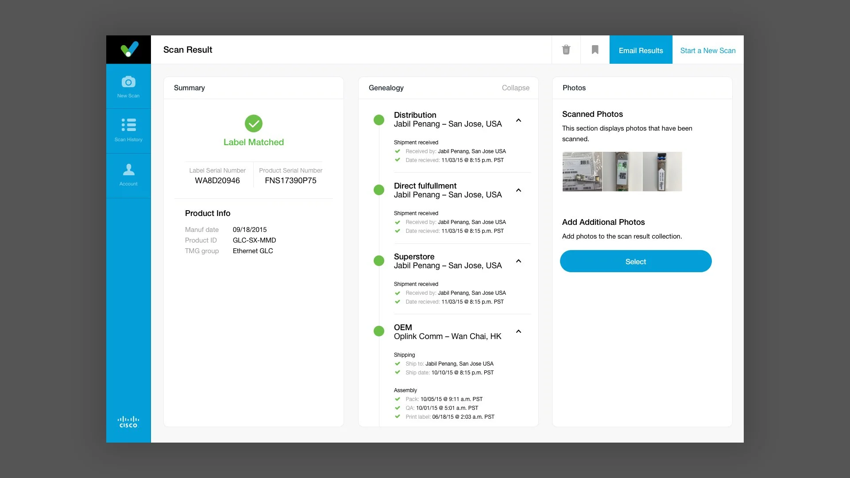Click the Cisco logo in sidebar
The width and height of the screenshot is (850, 478).
click(128, 422)
